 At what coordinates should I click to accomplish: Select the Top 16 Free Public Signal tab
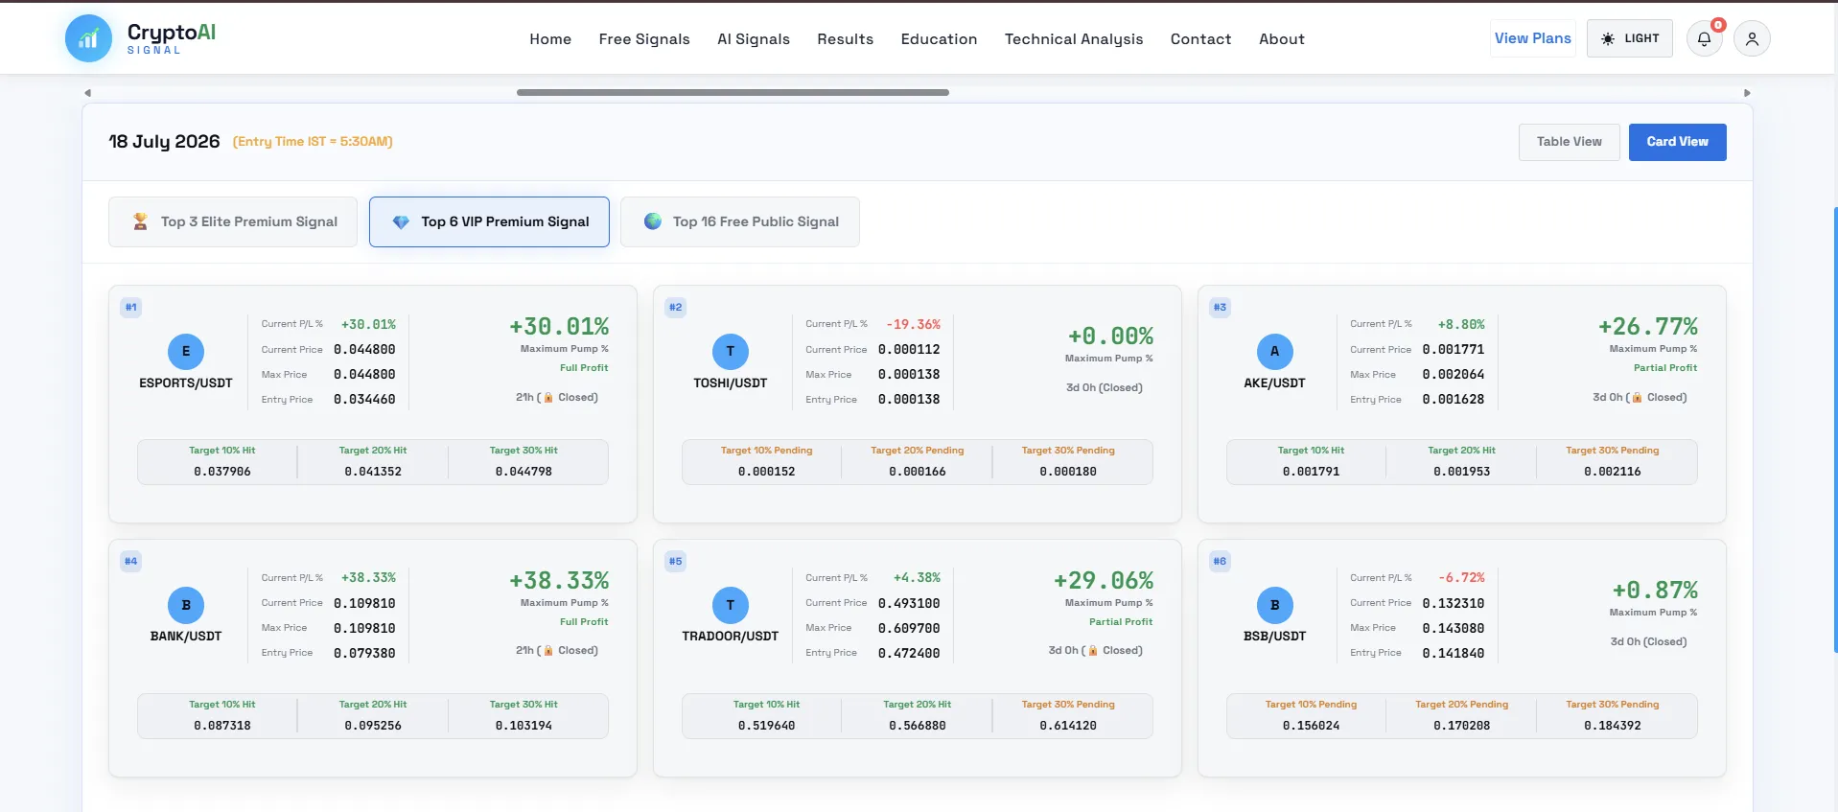(740, 221)
